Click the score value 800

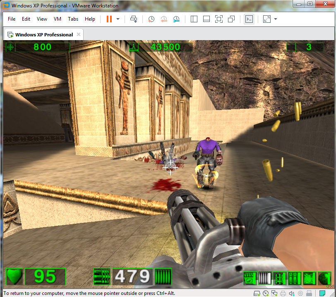(43, 47)
